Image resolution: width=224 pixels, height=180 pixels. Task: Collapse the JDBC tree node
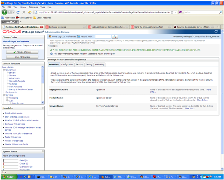[x=7, y=101]
